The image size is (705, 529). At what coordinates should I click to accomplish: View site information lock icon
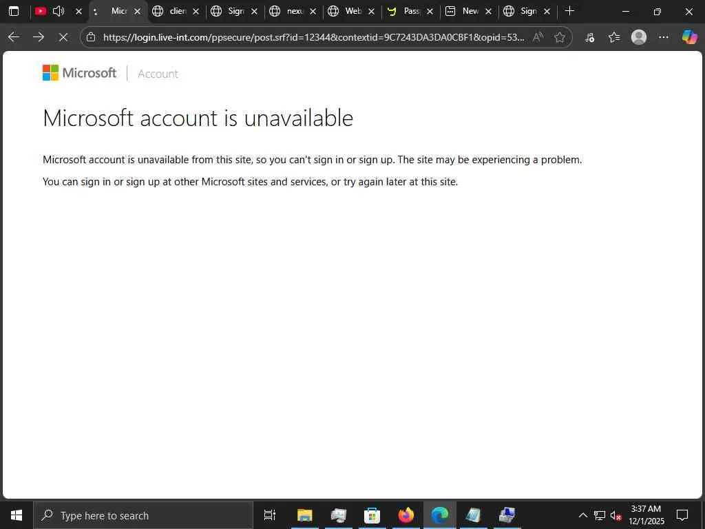point(91,37)
